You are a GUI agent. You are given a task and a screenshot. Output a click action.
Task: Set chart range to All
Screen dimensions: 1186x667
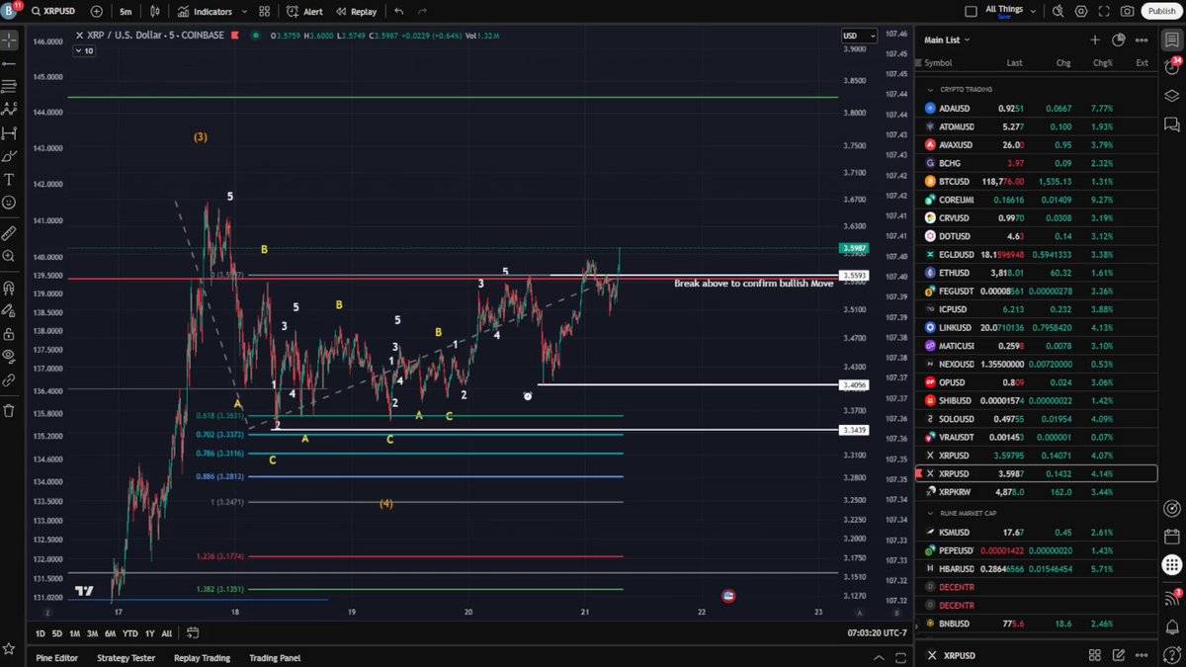(x=166, y=633)
